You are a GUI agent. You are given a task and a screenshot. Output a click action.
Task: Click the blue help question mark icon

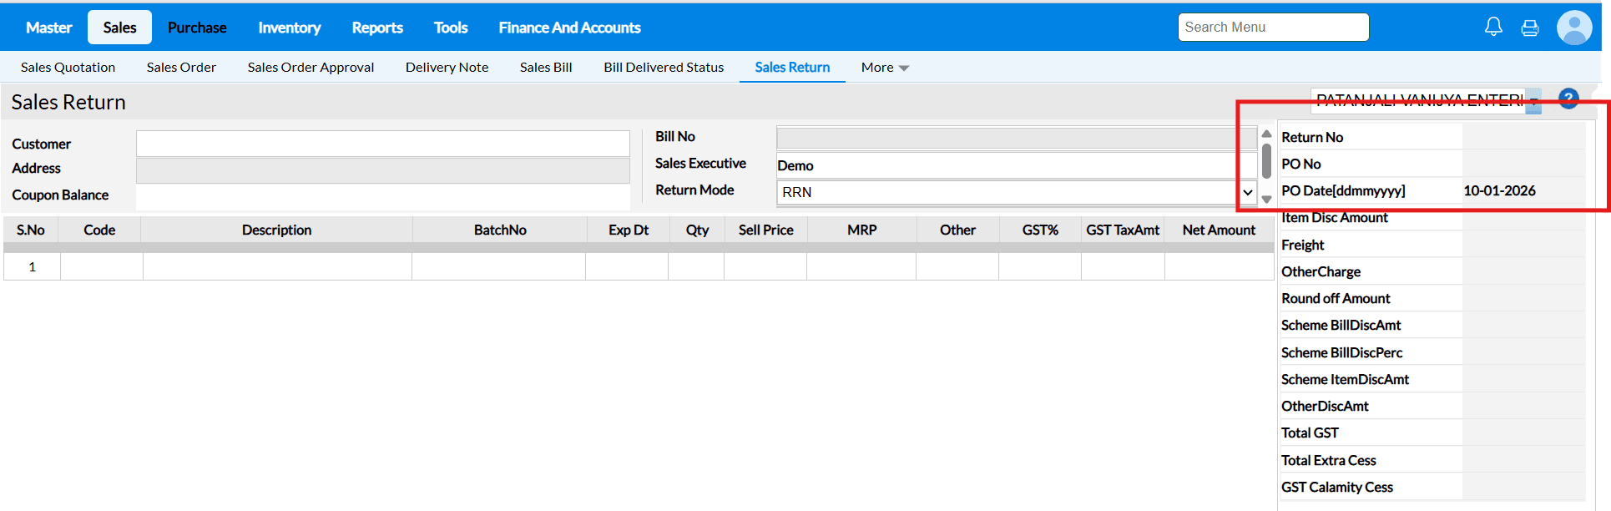(x=1568, y=99)
